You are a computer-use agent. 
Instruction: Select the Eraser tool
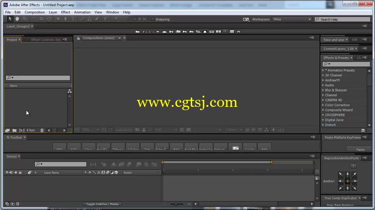pyautogui.click(x=97, y=19)
